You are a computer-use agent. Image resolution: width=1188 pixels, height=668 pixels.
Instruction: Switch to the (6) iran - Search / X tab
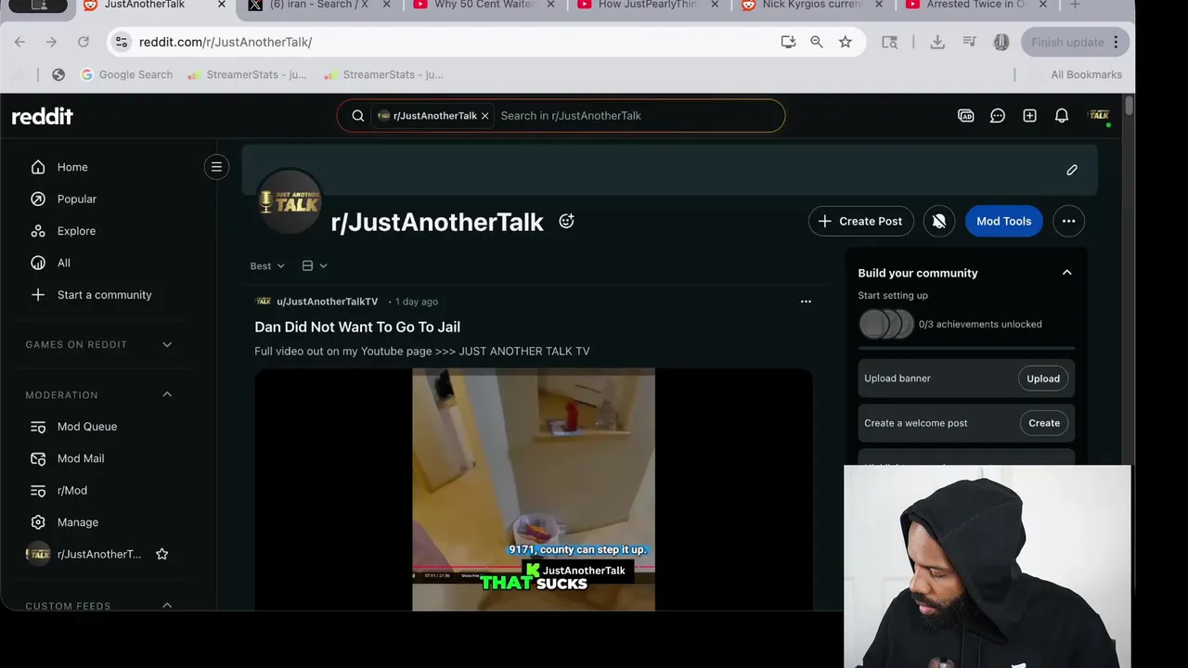pyautogui.click(x=317, y=6)
